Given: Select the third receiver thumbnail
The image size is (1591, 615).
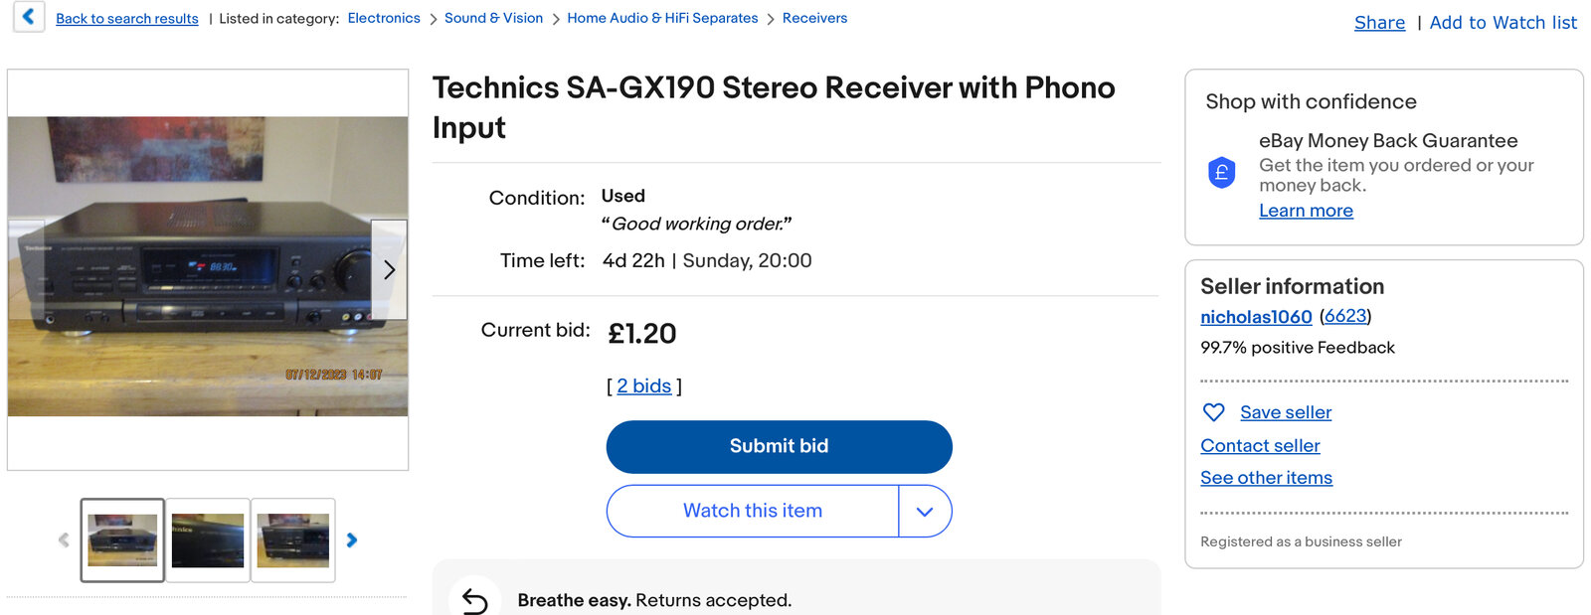Looking at the screenshot, I should [x=293, y=540].
